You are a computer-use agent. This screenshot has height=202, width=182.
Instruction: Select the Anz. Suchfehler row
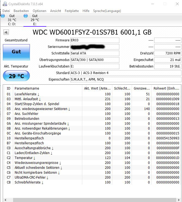(92, 114)
